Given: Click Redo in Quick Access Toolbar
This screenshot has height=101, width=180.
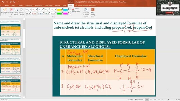Looking at the screenshot, I should tap(7, 2).
